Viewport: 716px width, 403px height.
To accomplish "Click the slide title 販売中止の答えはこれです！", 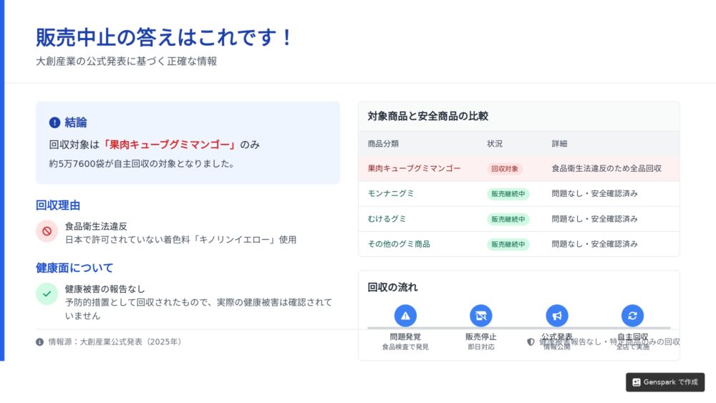I will pos(165,37).
